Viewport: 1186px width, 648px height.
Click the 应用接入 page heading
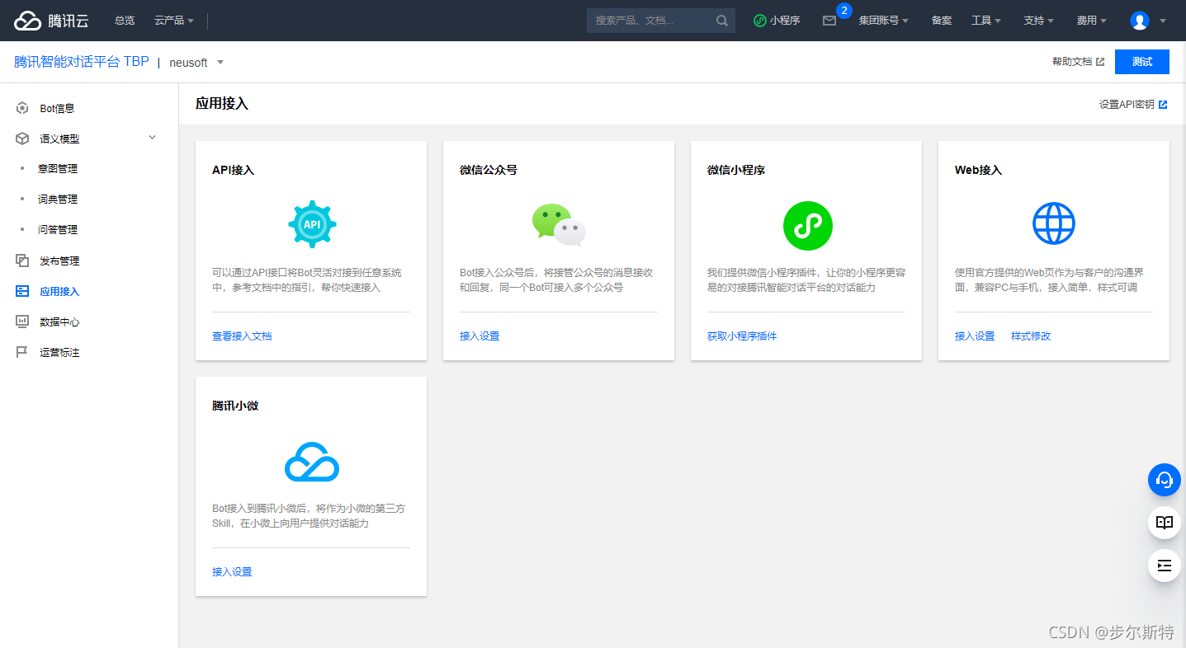tap(222, 104)
